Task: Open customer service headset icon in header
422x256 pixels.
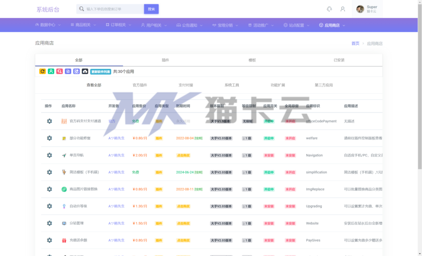Action: tap(329, 9)
